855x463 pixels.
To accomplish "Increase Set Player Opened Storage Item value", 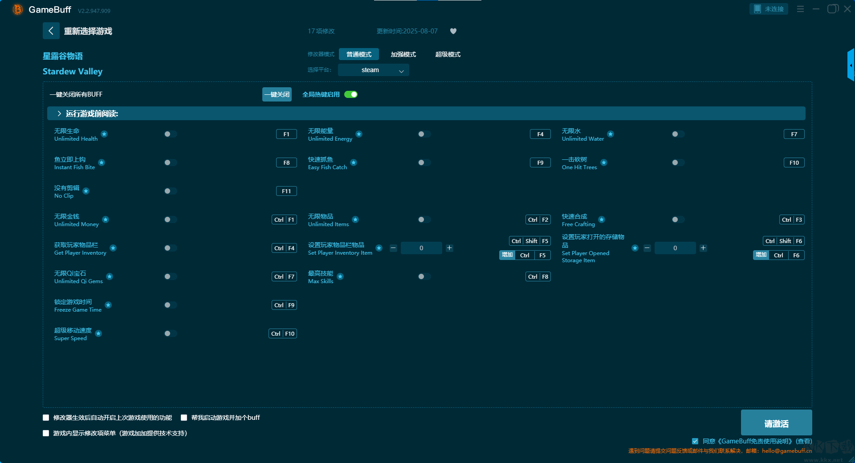I will [703, 248].
